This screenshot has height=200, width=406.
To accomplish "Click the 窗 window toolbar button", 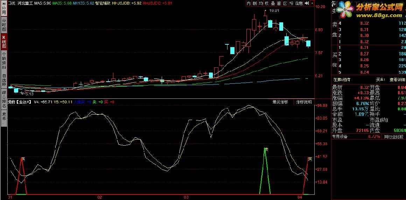I will click(x=279, y=3).
